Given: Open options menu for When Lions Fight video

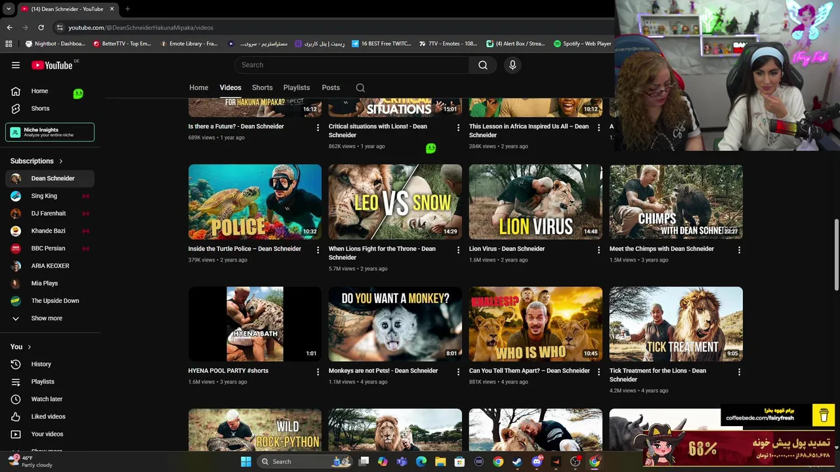Looking at the screenshot, I should click(458, 250).
